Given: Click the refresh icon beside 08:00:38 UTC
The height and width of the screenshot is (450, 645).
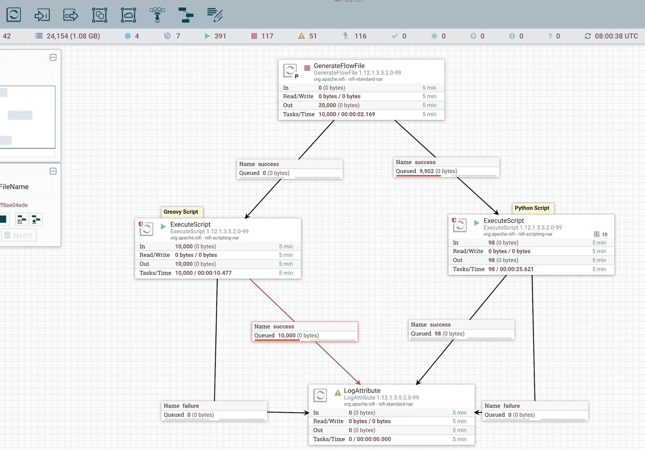Looking at the screenshot, I should (x=588, y=36).
